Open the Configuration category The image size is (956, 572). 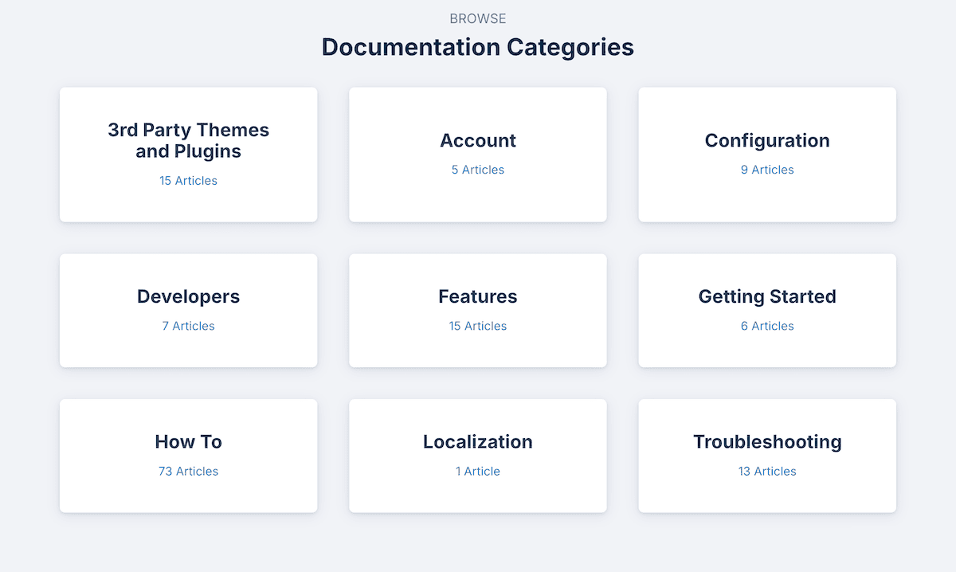(767, 140)
